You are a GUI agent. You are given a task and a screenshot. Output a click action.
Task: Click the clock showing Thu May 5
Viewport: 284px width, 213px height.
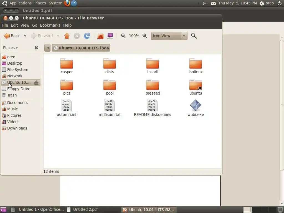[237, 3]
